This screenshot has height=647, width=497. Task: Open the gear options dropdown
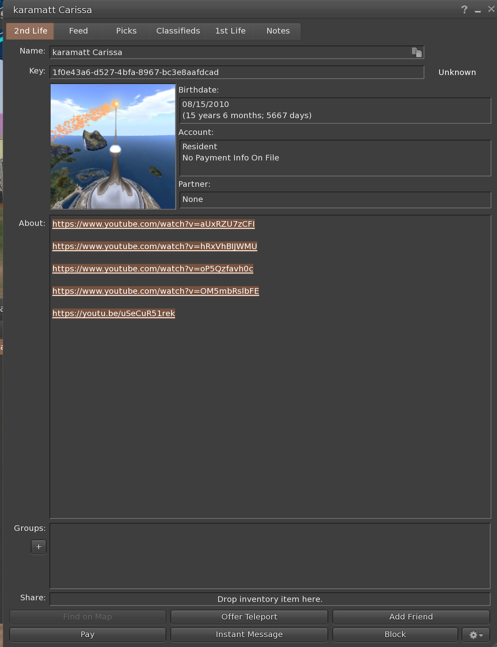coord(476,635)
